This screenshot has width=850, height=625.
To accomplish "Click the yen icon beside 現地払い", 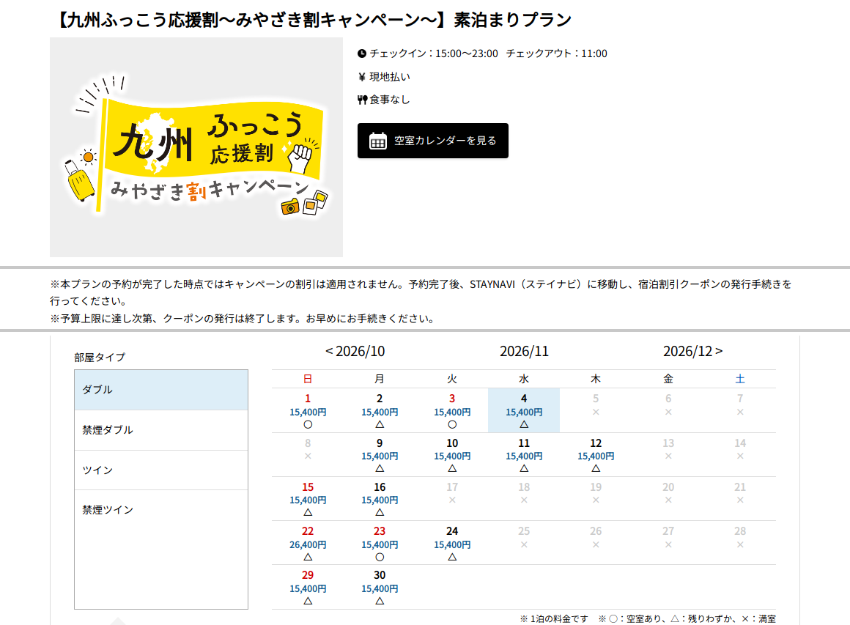I will coord(361,77).
